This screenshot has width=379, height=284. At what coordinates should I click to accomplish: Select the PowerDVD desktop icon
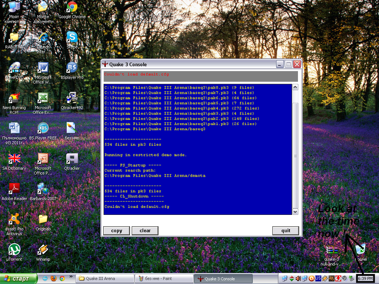[14, 71]
